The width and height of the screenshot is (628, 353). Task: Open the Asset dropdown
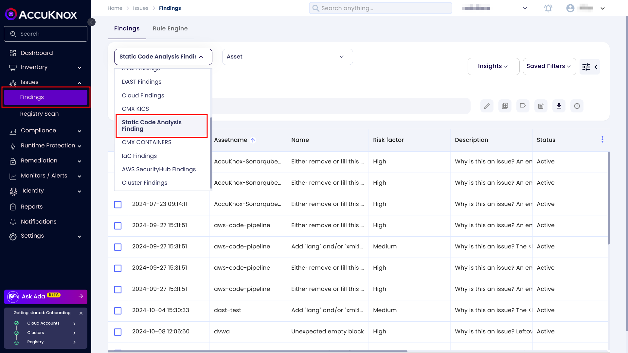tap(288, 57)
